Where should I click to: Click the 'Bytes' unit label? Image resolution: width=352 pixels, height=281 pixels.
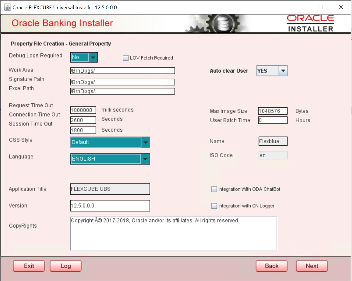click(302, 111)
